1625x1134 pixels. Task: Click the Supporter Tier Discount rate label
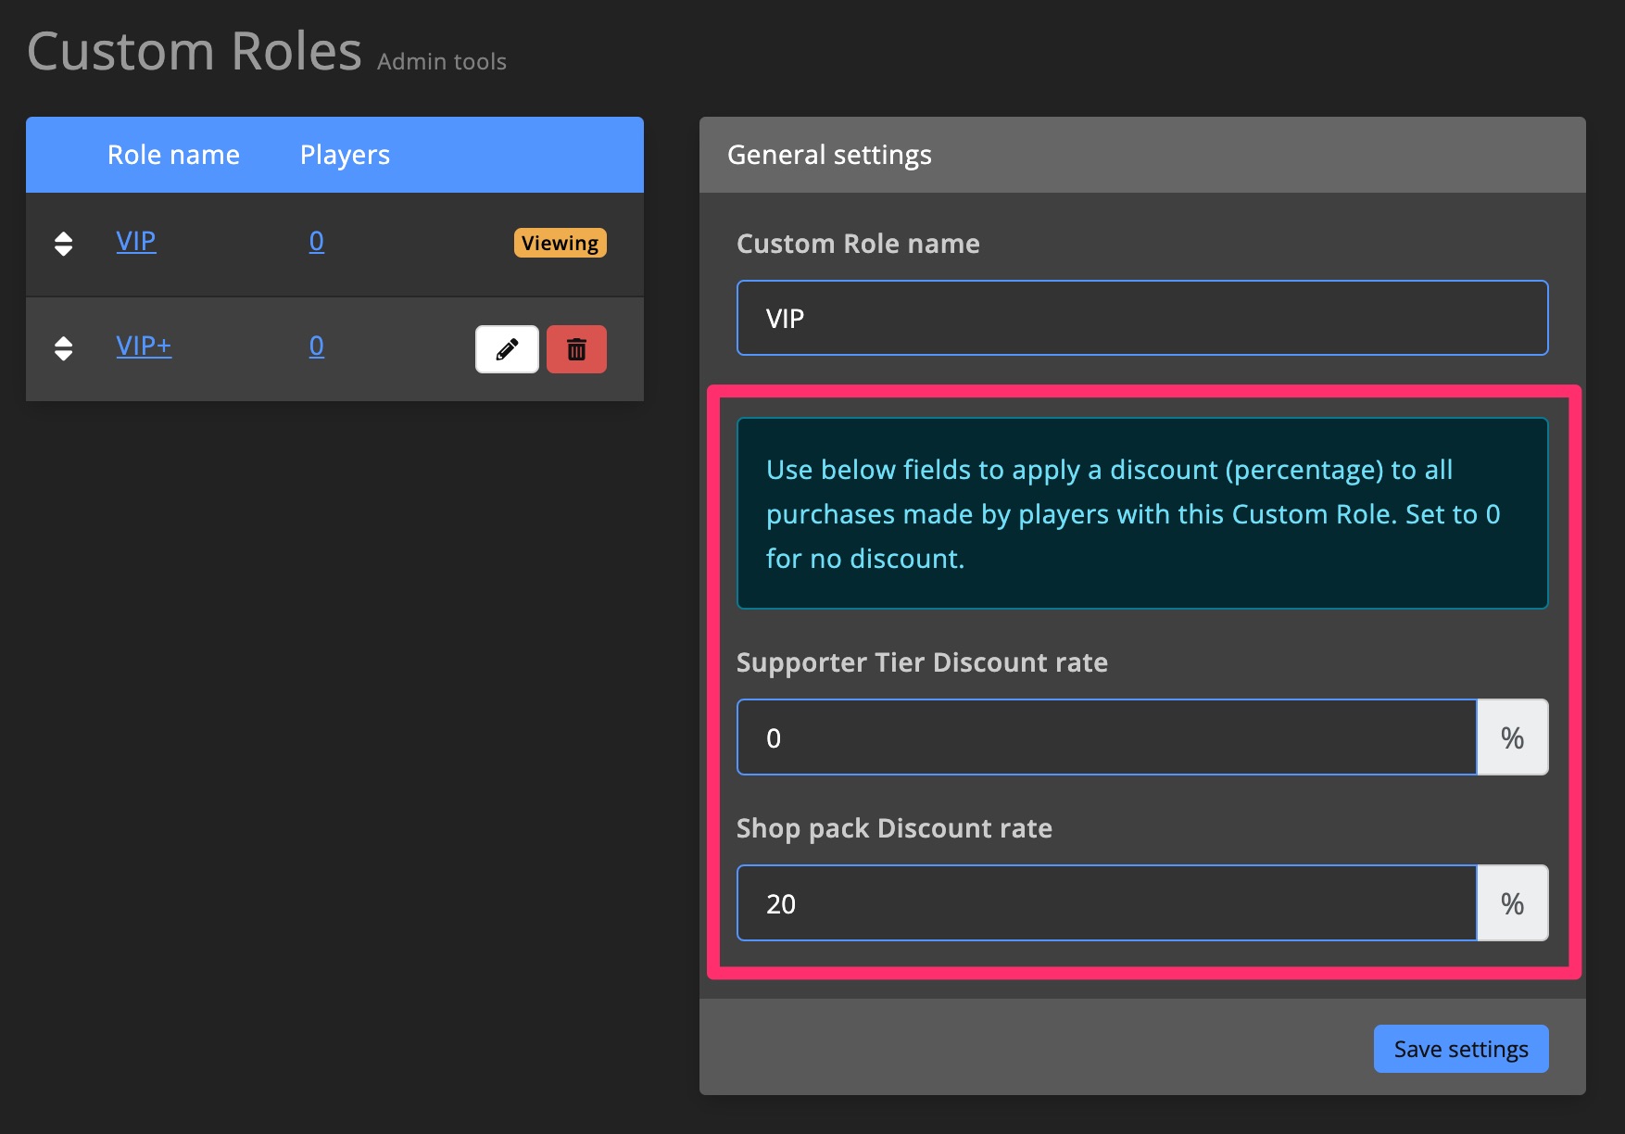click(922, 662)
